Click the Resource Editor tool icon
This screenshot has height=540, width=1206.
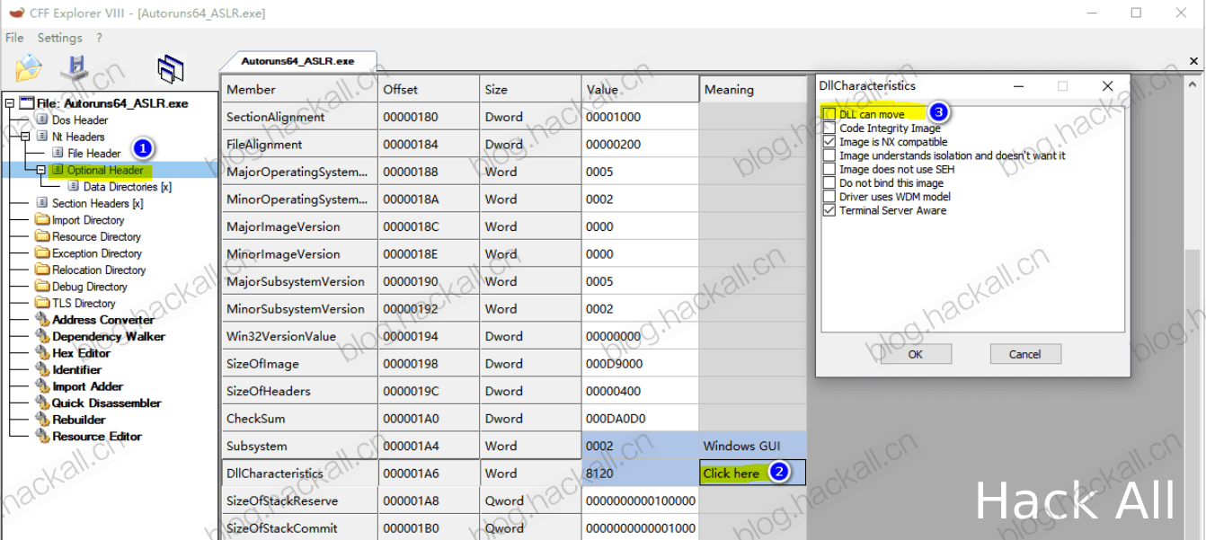[42, 437]
